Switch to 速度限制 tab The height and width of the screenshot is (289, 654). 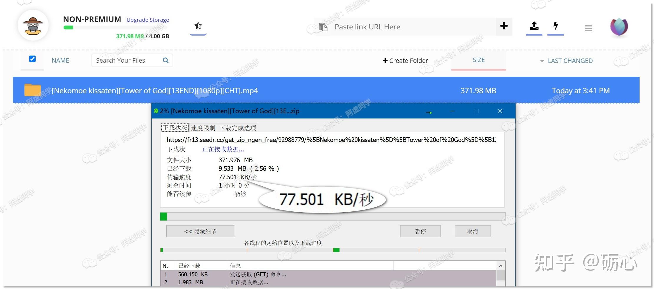203,128
